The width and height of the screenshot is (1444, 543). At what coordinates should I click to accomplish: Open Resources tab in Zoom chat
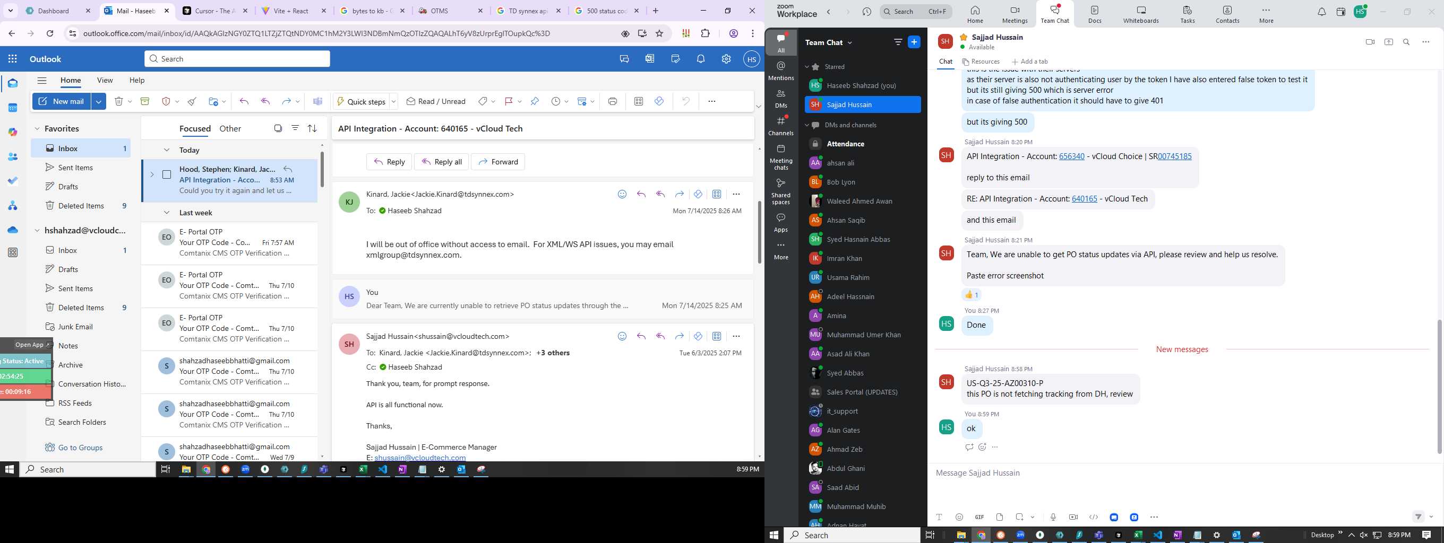click(981, 62)
